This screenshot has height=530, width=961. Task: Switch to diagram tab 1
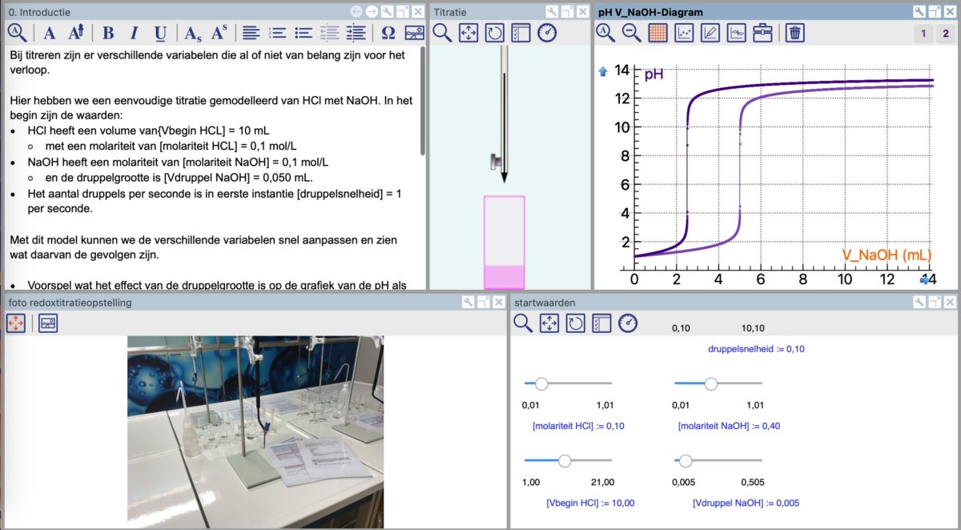923,33
